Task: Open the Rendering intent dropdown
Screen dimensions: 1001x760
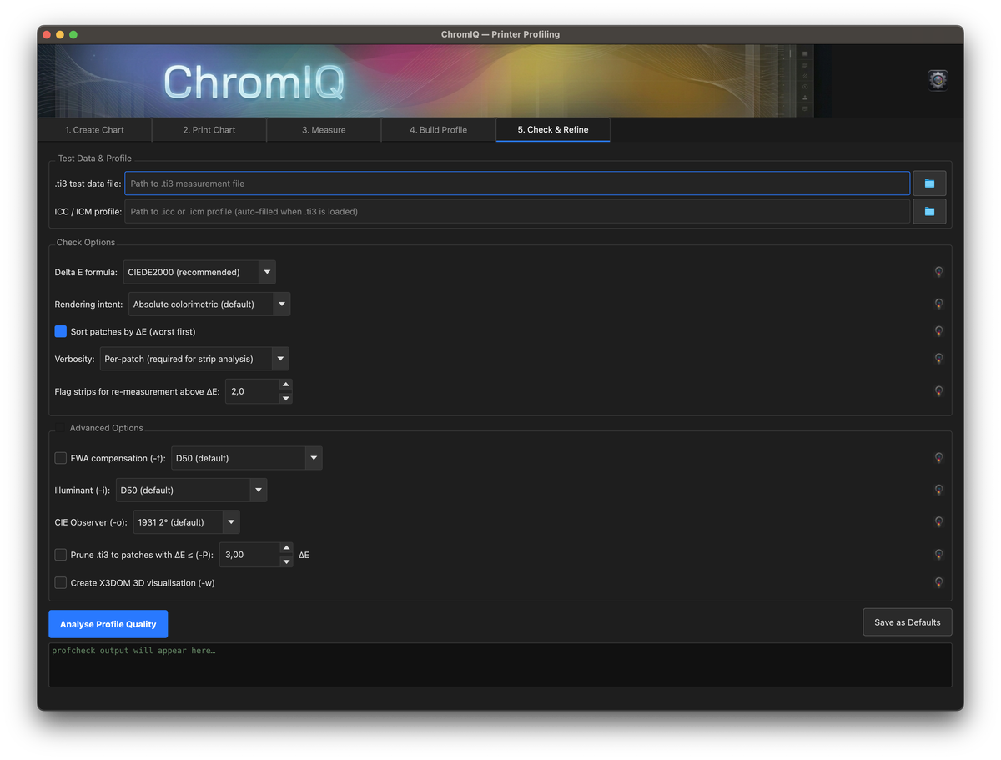Action: point(209,305)
